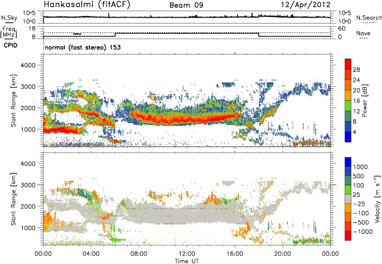Click the date '12/Apr/2012'
The width and height of the screenshot is (382, 264).
point(306,5)
